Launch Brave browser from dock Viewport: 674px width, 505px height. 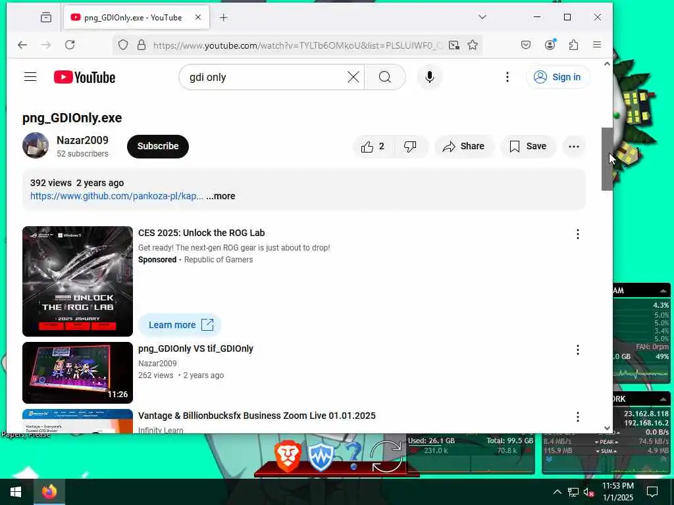[287, 456]
